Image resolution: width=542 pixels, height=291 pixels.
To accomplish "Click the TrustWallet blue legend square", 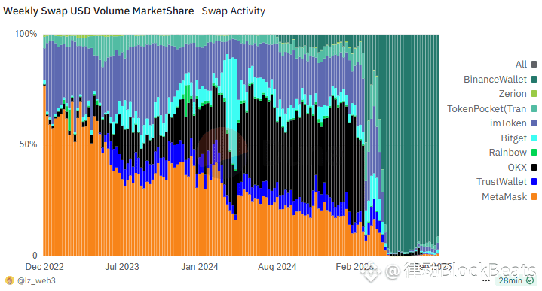I will 534,182.
